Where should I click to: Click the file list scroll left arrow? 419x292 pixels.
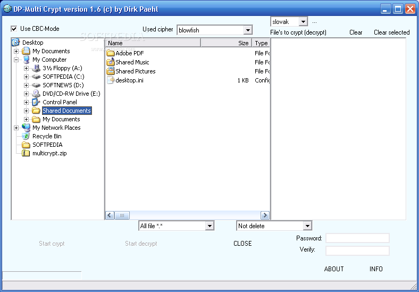(x=110, y=215)
